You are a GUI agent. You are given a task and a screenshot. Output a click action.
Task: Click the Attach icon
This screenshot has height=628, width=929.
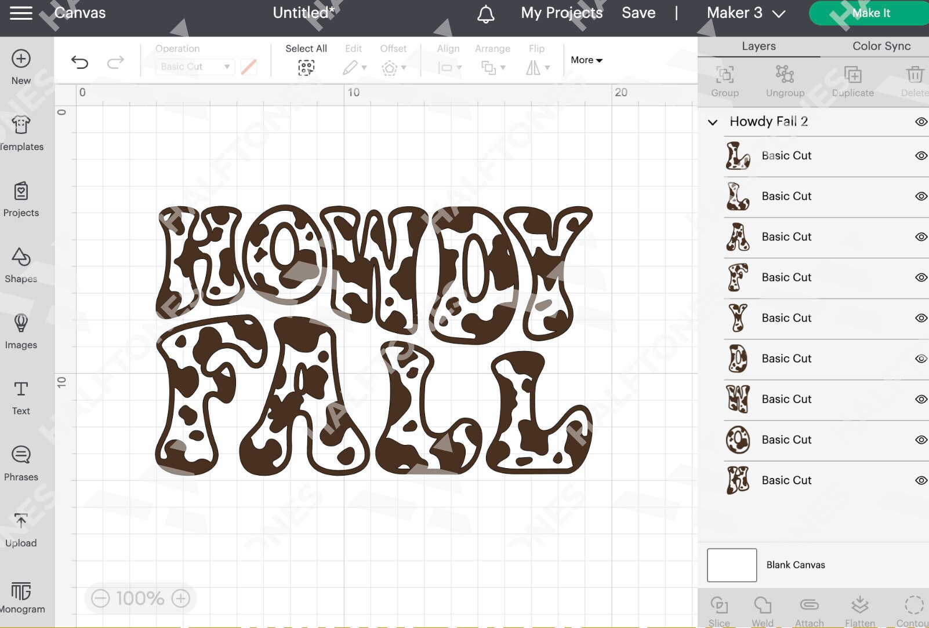click(809, 608)
